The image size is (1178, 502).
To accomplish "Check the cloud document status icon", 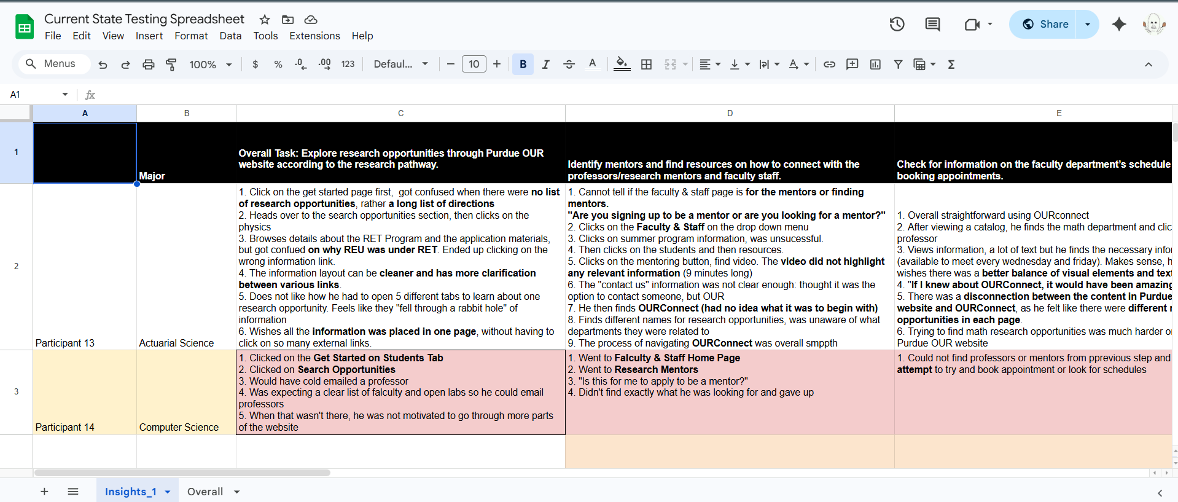I will (311, 20).
